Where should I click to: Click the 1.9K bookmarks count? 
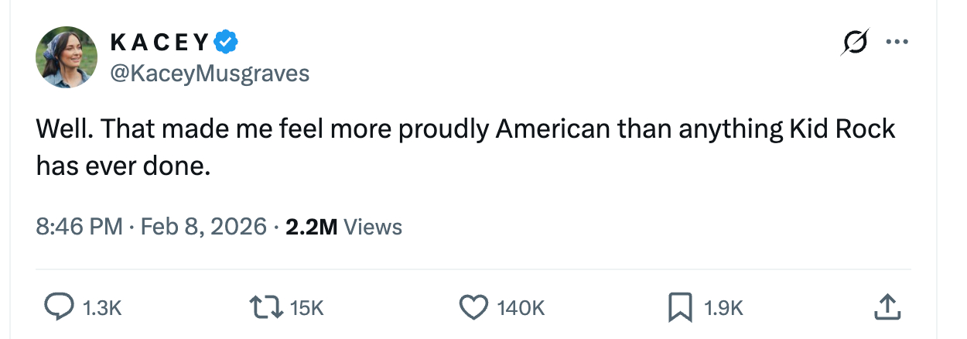tap(723, 308)
